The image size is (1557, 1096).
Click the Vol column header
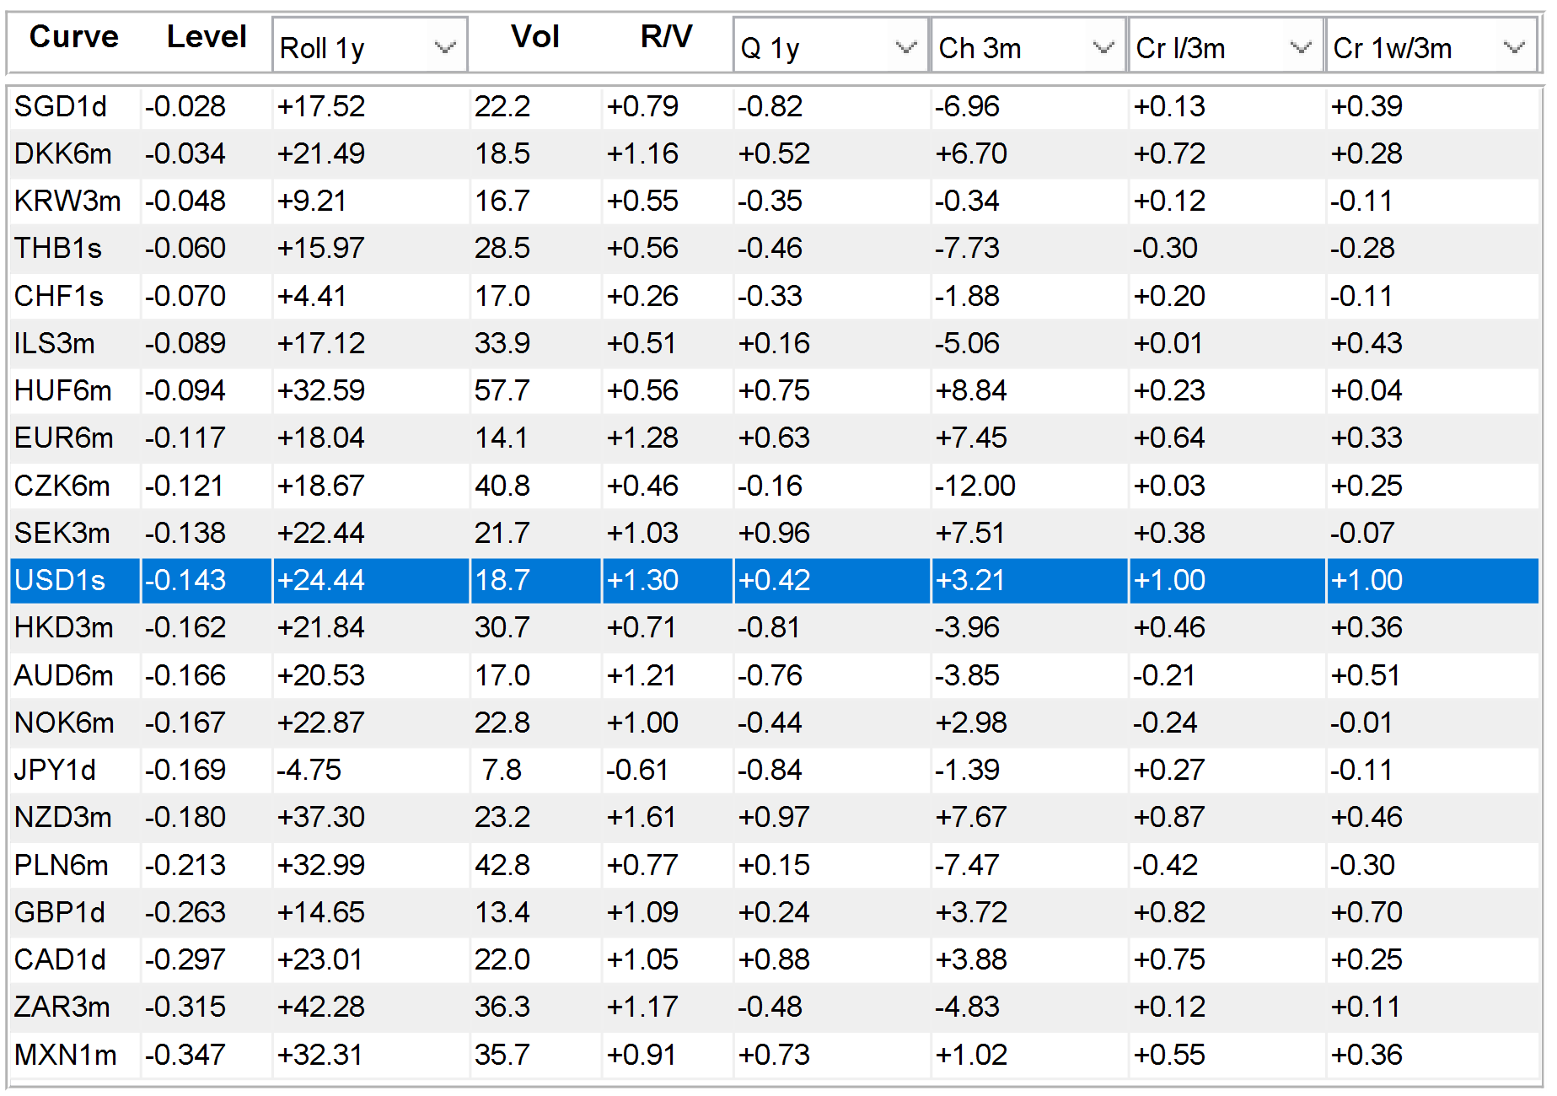tap(534, 37)
